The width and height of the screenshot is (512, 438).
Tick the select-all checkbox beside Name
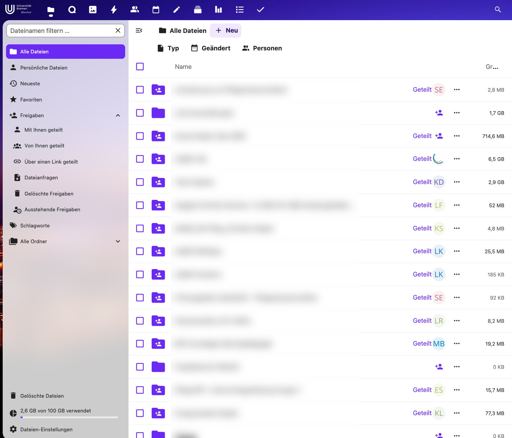140,67
